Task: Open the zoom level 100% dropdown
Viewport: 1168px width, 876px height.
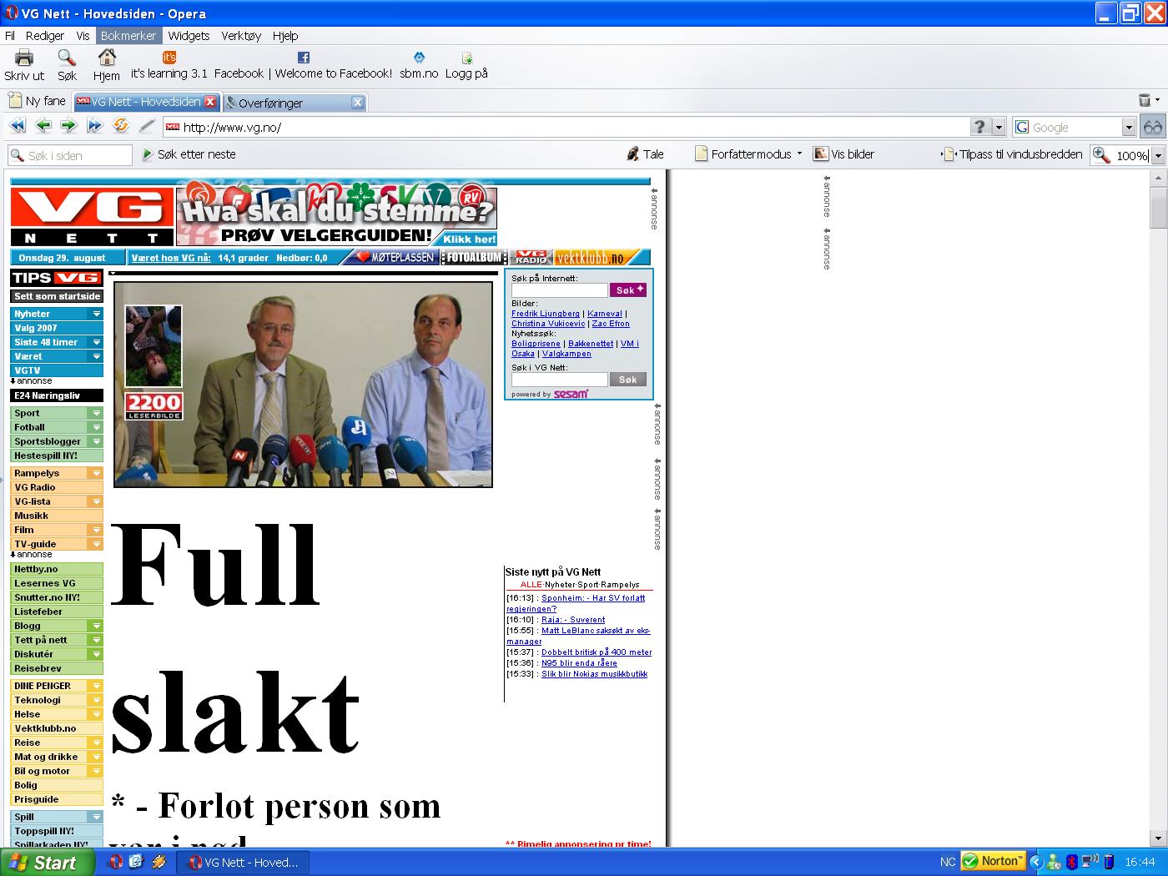Action: point(1157,156)
